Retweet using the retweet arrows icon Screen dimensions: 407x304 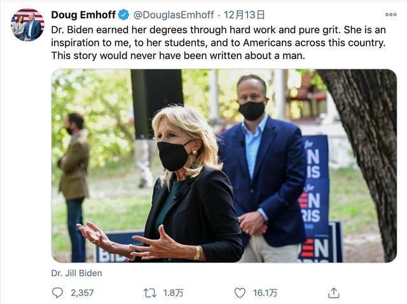149,293
